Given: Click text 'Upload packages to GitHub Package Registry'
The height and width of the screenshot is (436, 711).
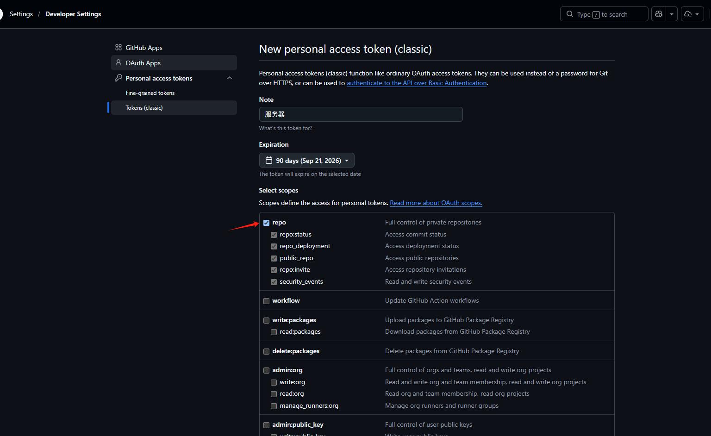Looking at the screenshot, I should (x=449, y=320).
